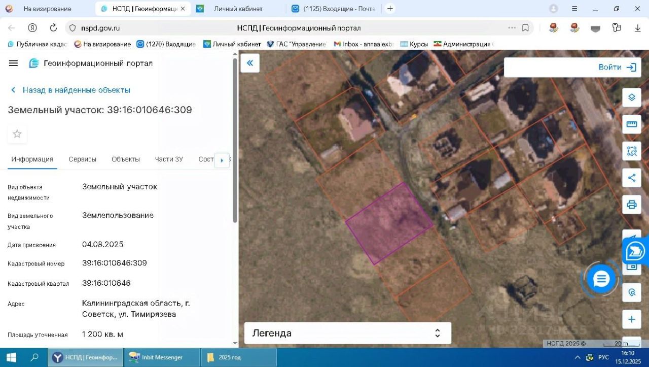Open the page three-dots options in address bar
649x367 pixels.
[x=512, y=28]
